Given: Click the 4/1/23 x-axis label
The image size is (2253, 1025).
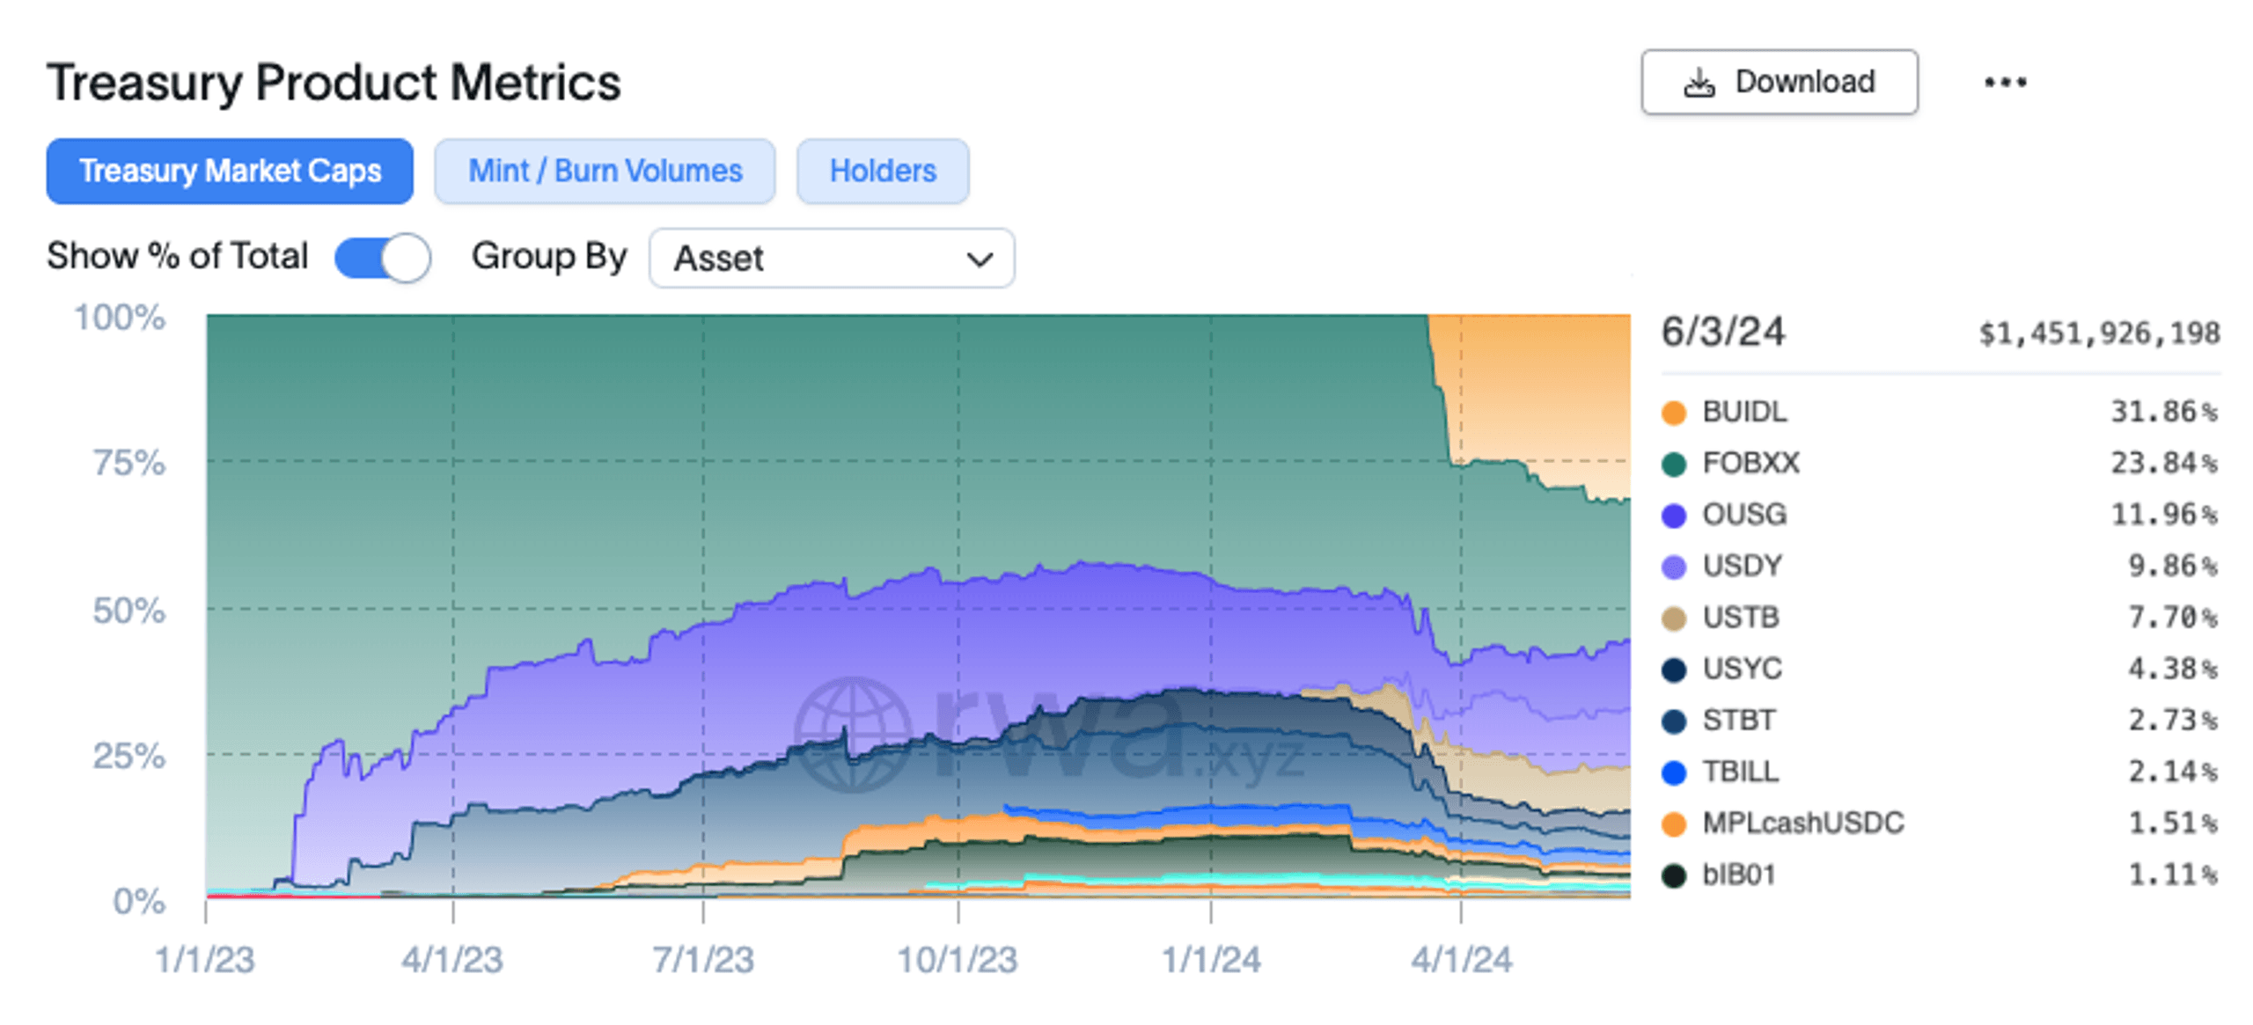Looking at the screenshot, I should (x=451, y=959).
